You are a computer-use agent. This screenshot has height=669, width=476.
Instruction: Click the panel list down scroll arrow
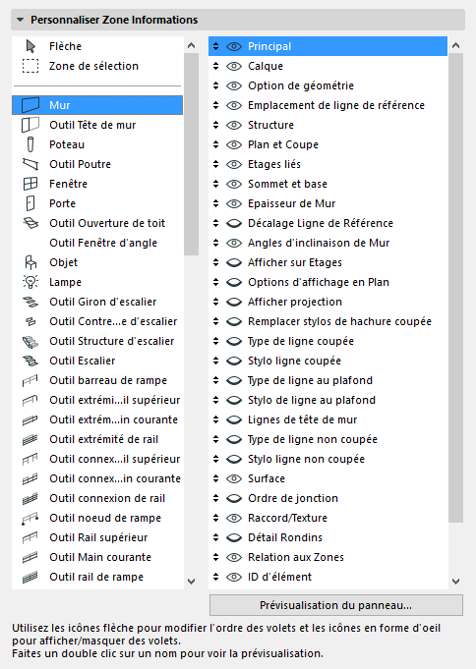456,582
